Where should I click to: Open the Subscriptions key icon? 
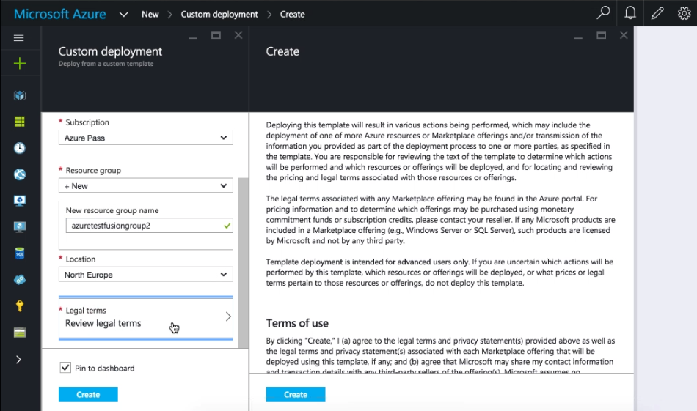click(x=20, y=306)
